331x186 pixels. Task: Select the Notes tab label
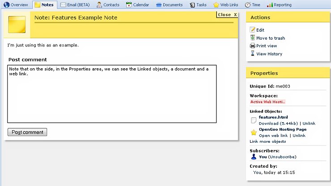47,4
